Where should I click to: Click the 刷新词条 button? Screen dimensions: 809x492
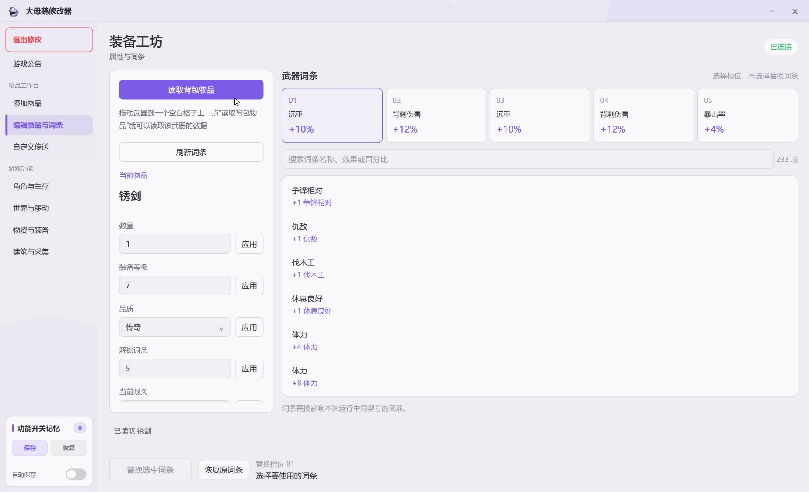tap(191, 152)
